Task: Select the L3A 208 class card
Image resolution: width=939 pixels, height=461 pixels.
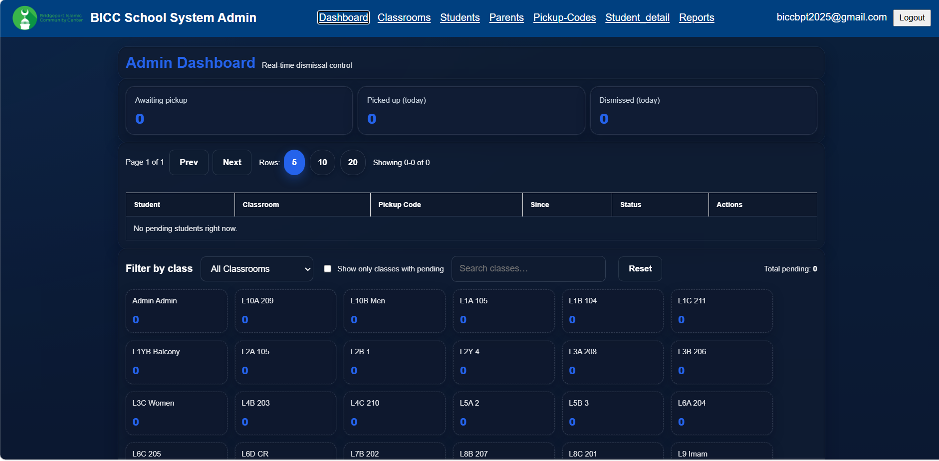Action: tap(613, 362)
